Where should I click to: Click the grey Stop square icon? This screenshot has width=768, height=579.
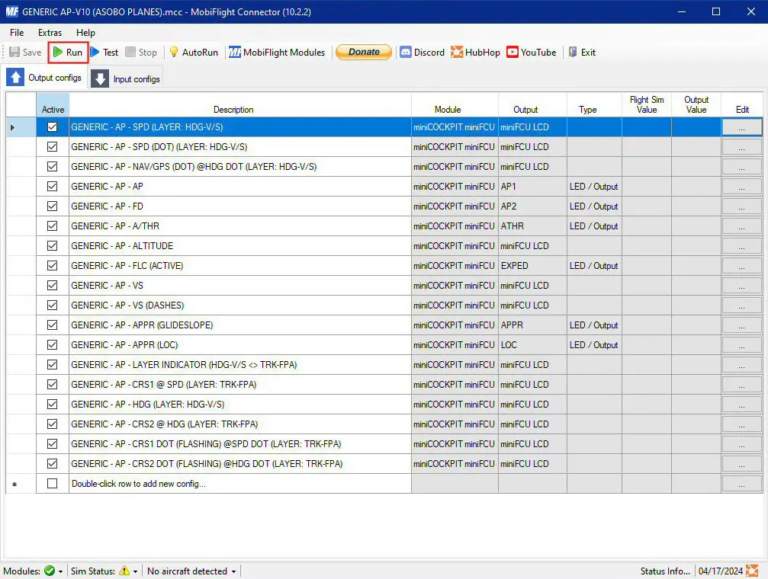tap(130, 52)
